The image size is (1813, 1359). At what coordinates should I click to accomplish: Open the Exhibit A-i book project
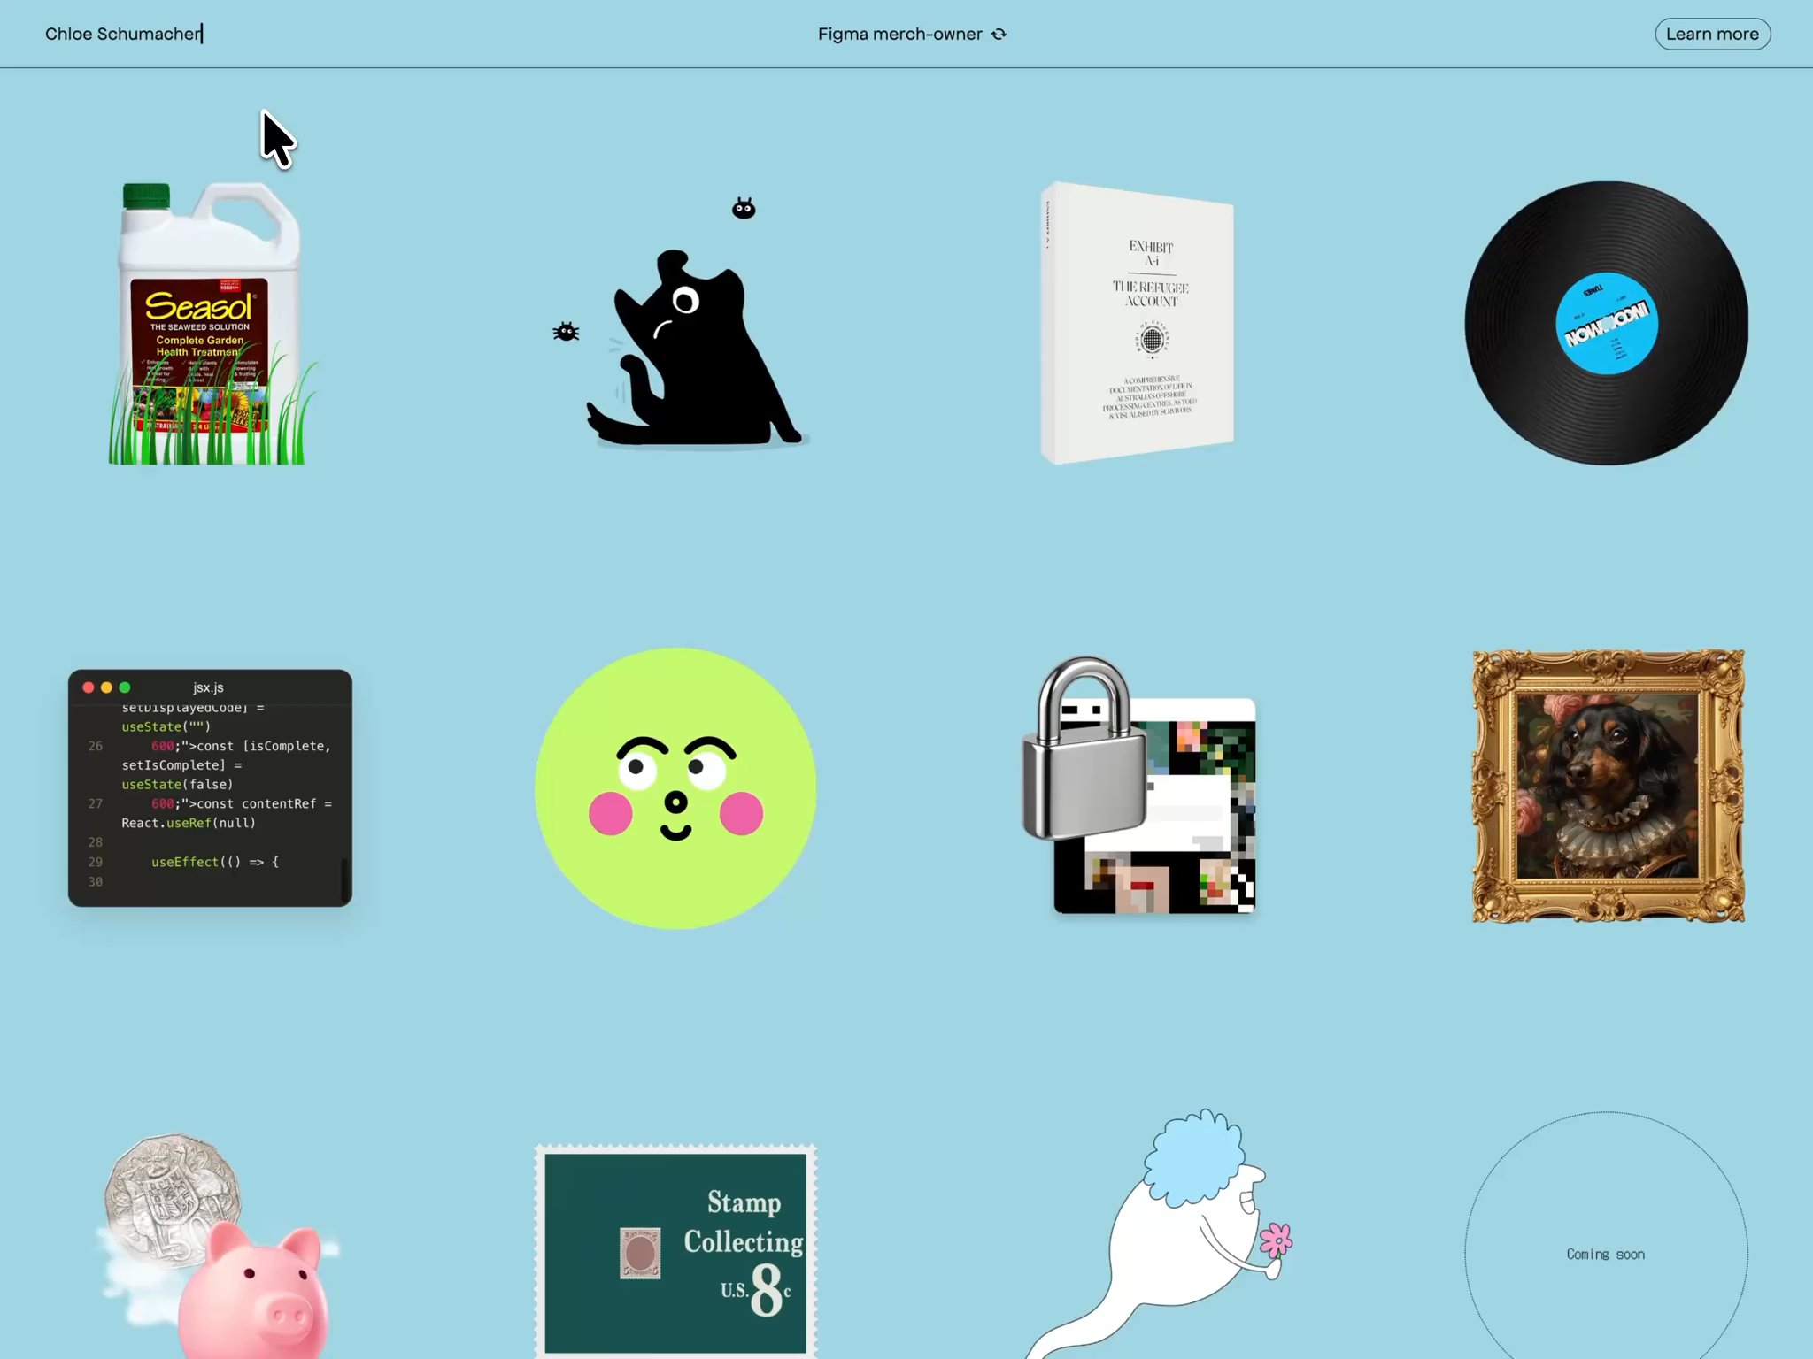(x=1138, y=323)
